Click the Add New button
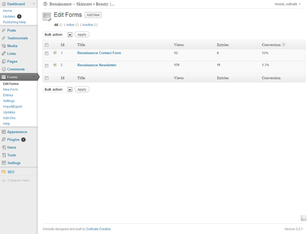This screenshot has width=308, height=234. pos(93,15)
